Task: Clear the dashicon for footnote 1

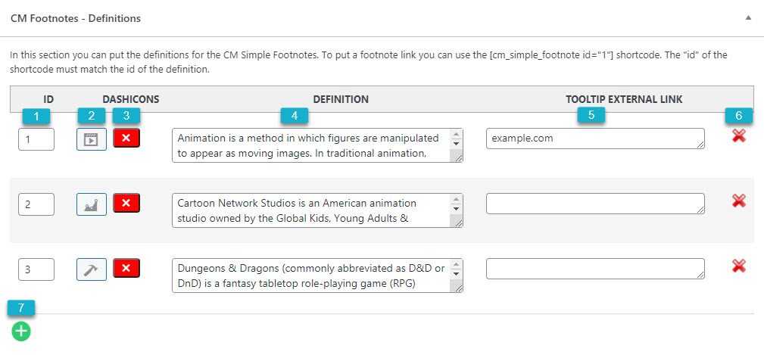Action: [x=126, y=138]
